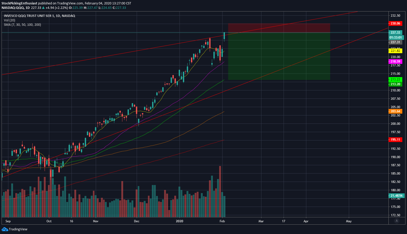Click the L:224.65 low value in the header
The width and height of the screenshot is (407, 234).
pos(105,8)
